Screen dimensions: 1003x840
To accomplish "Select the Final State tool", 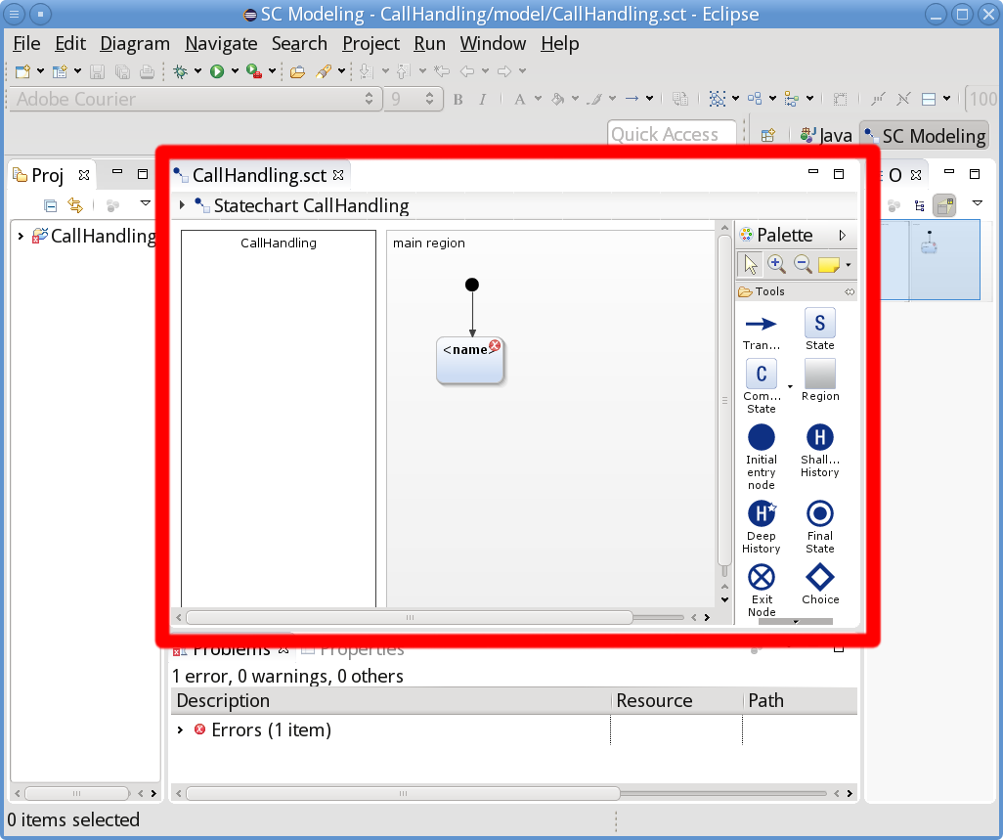I will pyautogui.click(x=820, y=527).
